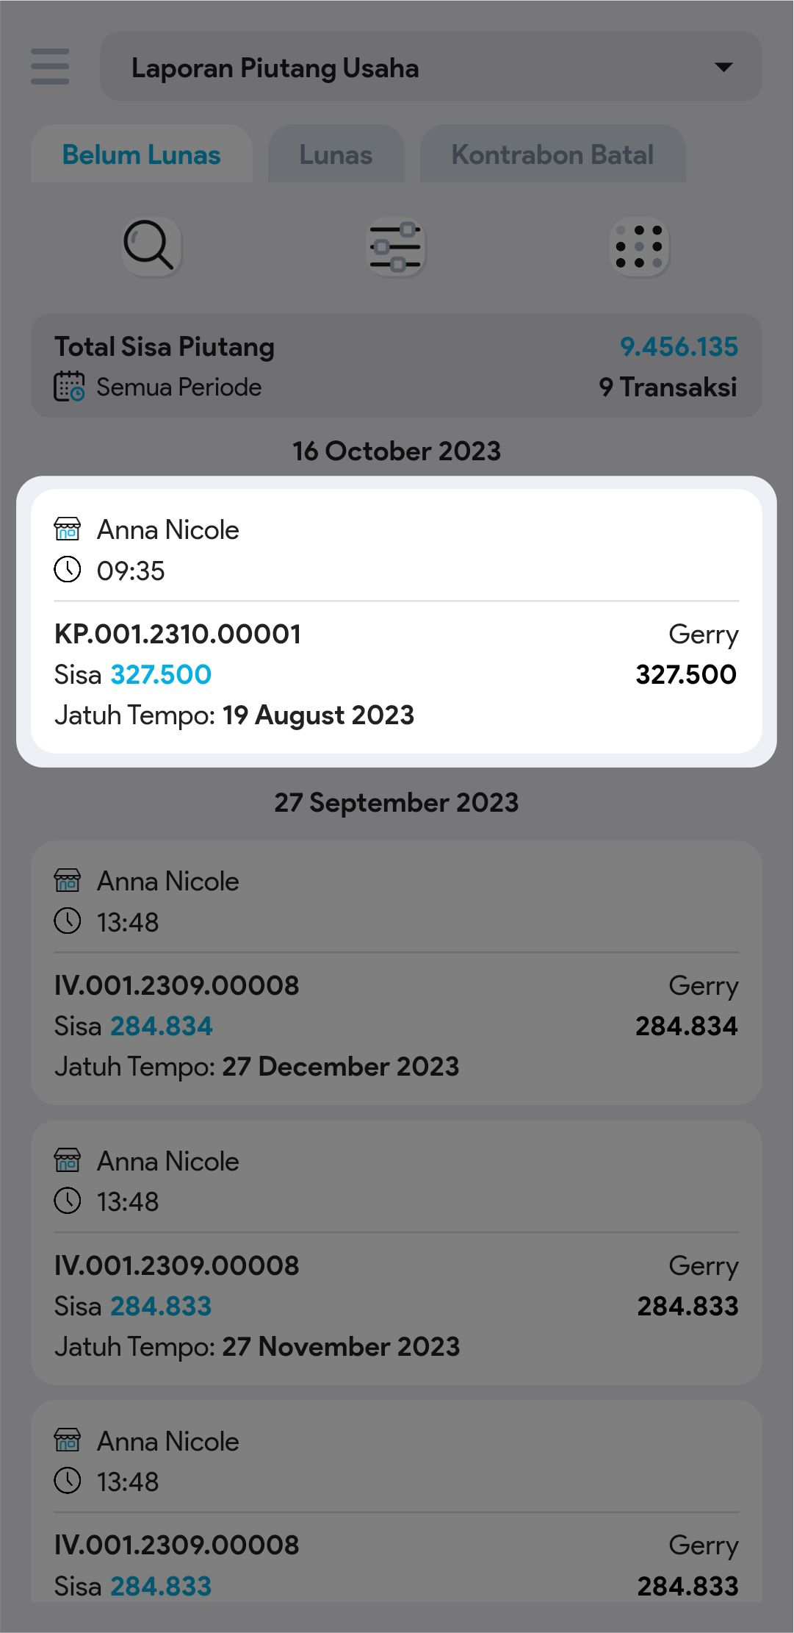Open the hamburger navigation menu
The width and height of the screenshot is (794, 1633).
point(50,67)
